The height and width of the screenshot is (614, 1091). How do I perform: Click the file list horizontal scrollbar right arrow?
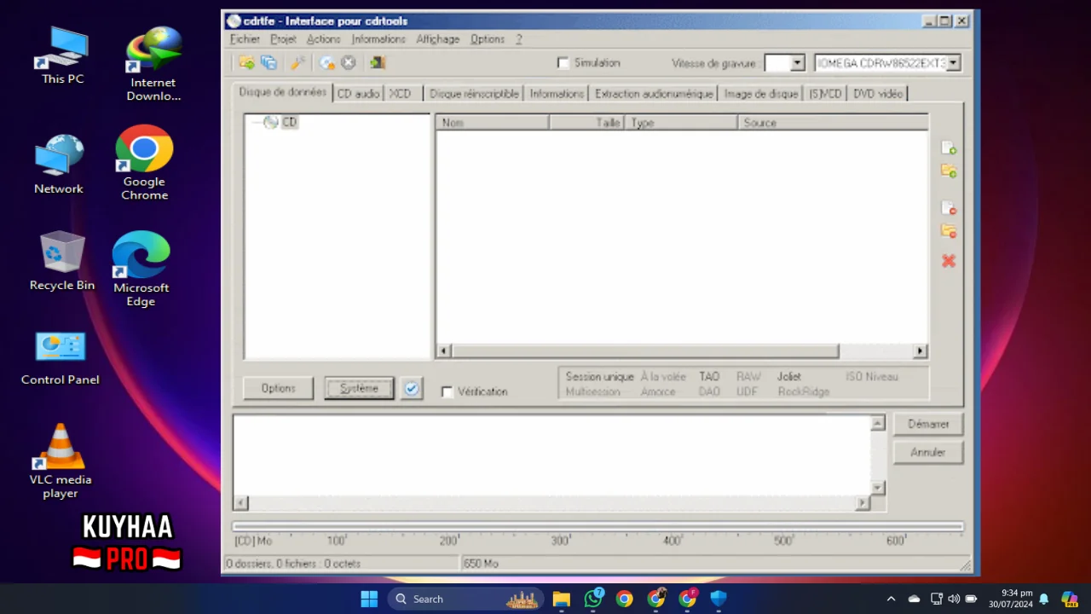click(x=920, y=350)
